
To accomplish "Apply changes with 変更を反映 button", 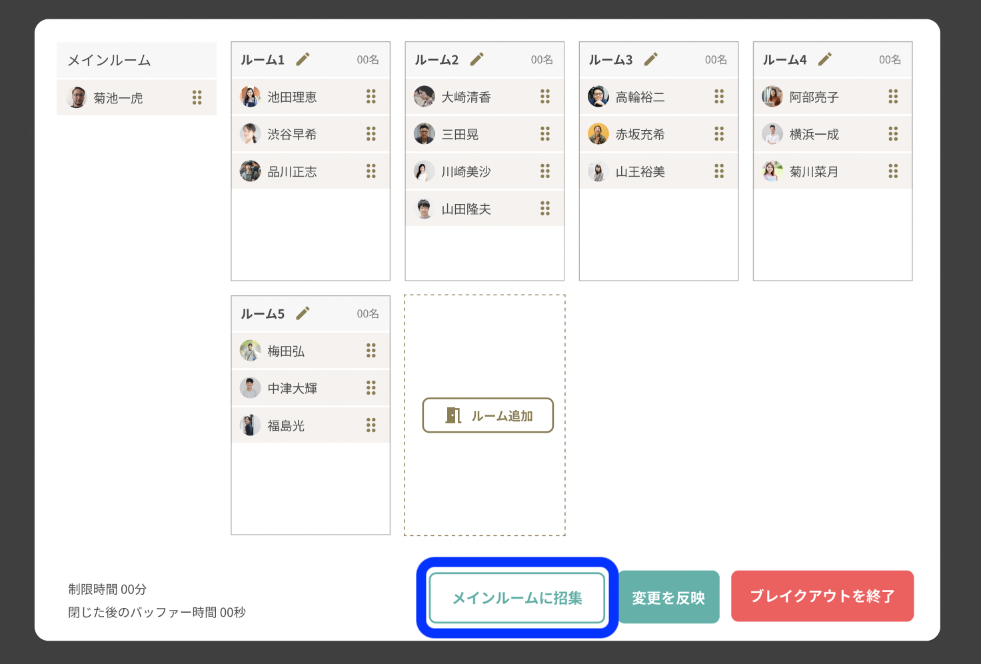I will tap(668, 597).
